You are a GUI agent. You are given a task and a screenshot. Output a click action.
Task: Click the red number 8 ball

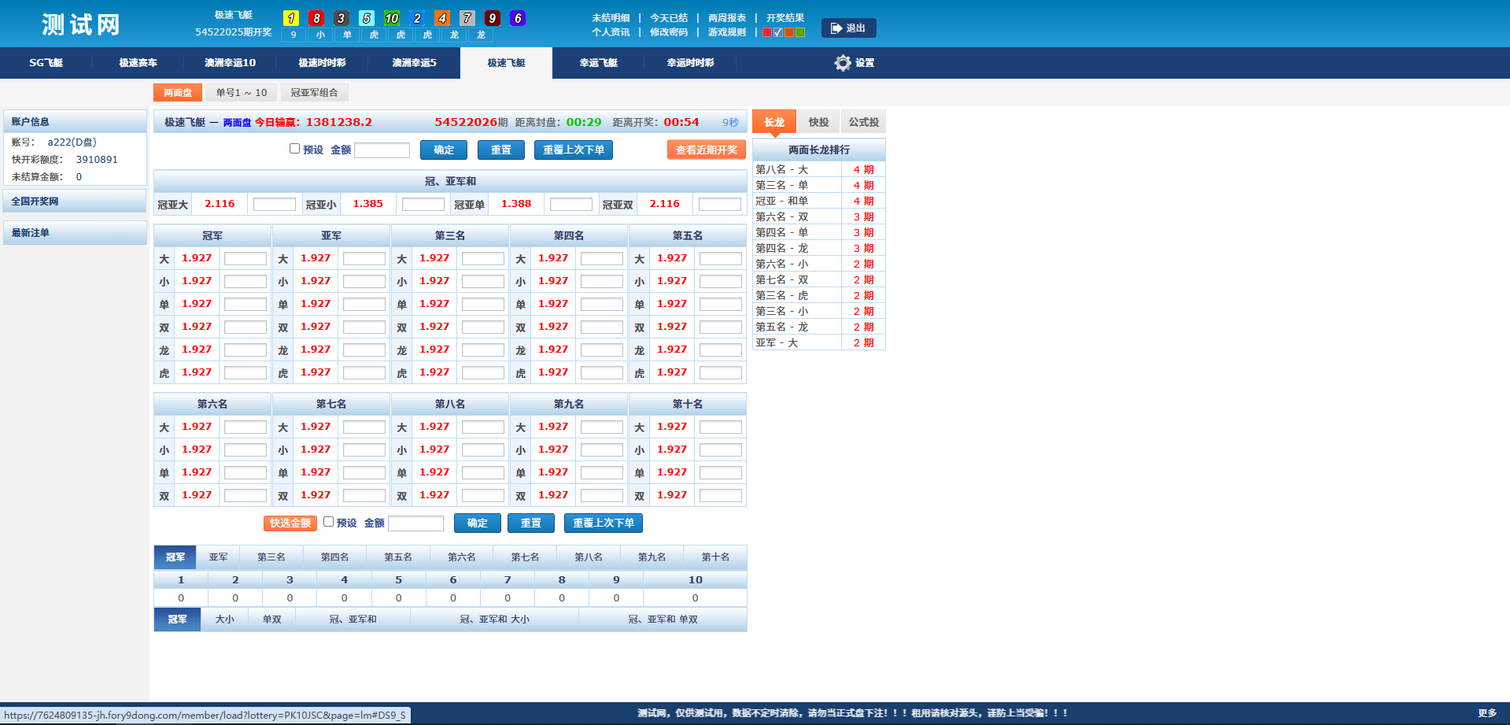point(316,18)
